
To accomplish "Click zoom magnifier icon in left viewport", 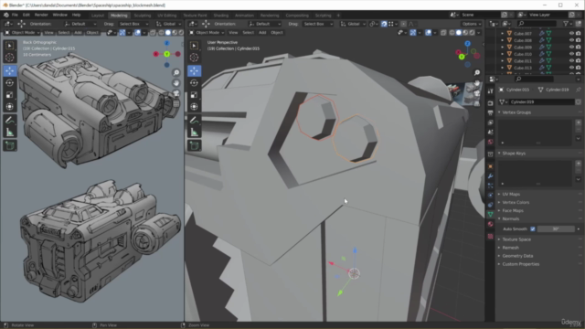I will point(176,73).
